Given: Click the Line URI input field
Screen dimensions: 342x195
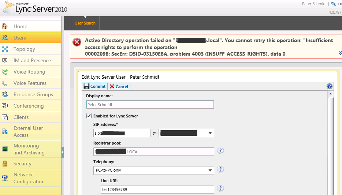Looking at the screenshot, I should [x=157, y=190].
